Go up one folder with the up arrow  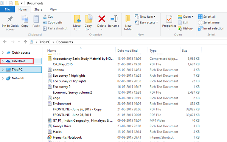tap(25, 42)
